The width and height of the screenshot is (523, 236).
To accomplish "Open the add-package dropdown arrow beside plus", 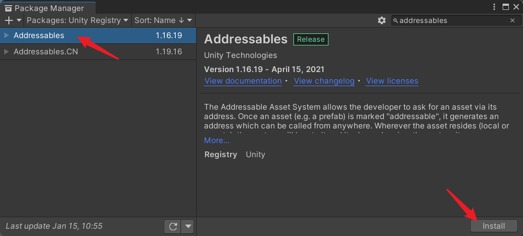I will click(19, 20).
